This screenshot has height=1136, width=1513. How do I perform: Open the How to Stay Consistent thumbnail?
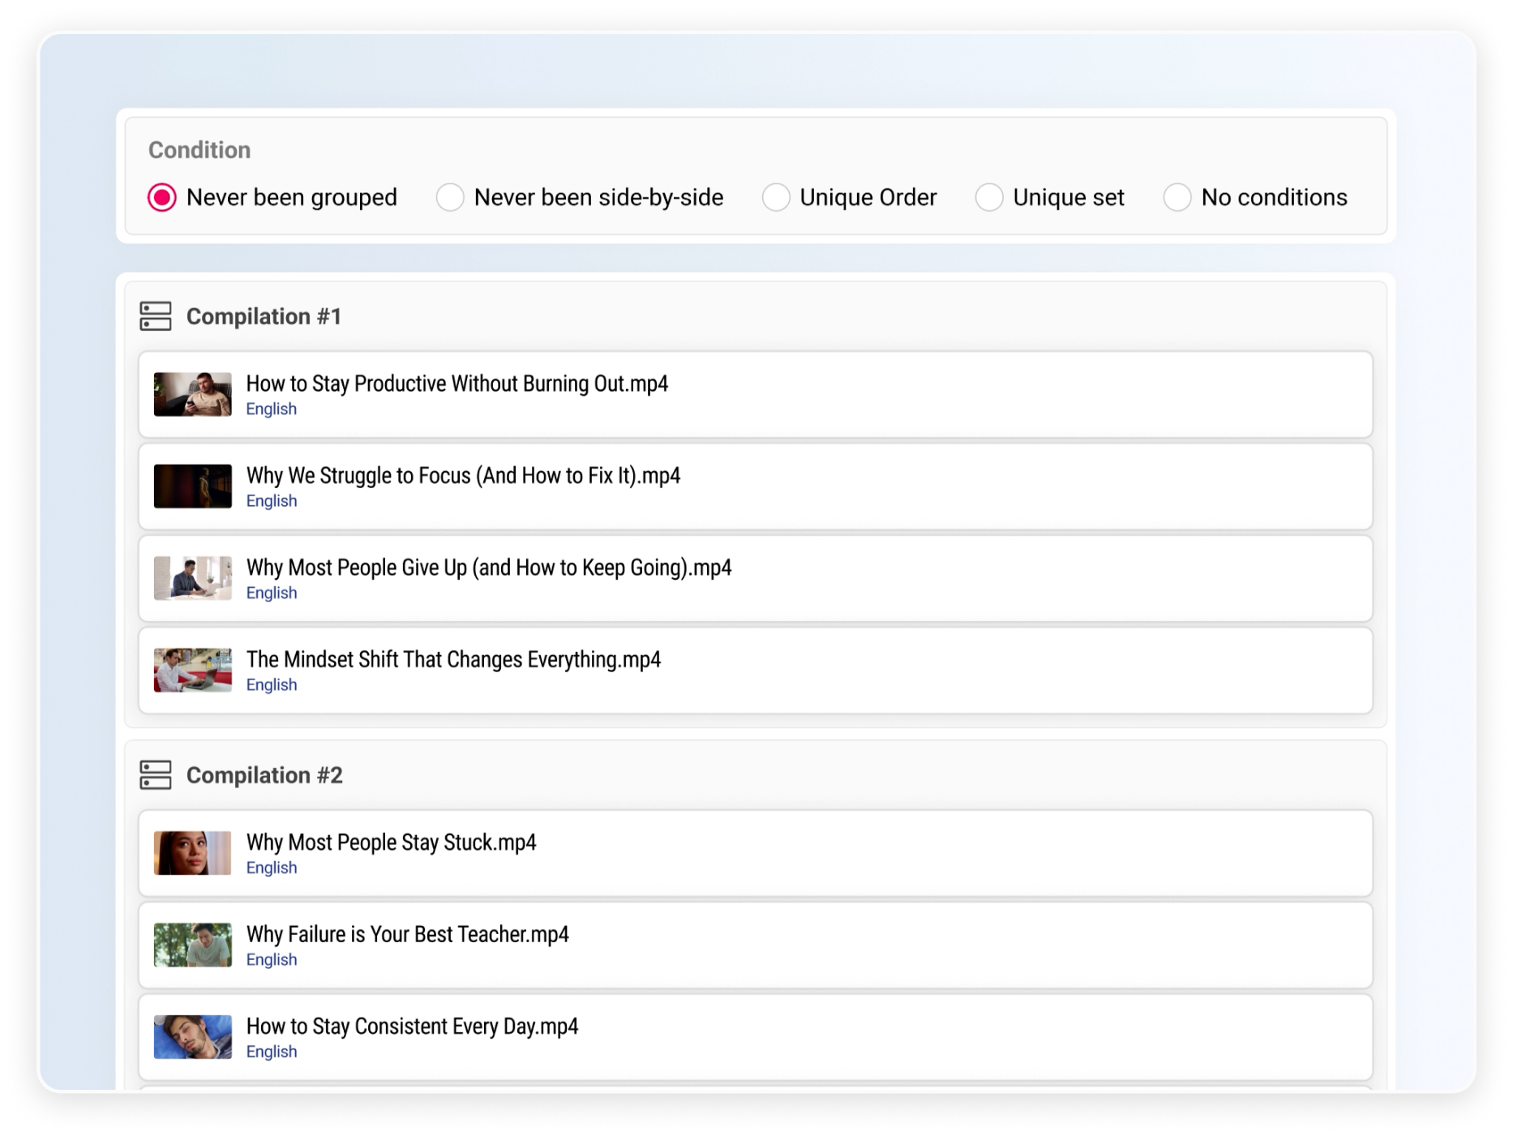(193, 1037)
